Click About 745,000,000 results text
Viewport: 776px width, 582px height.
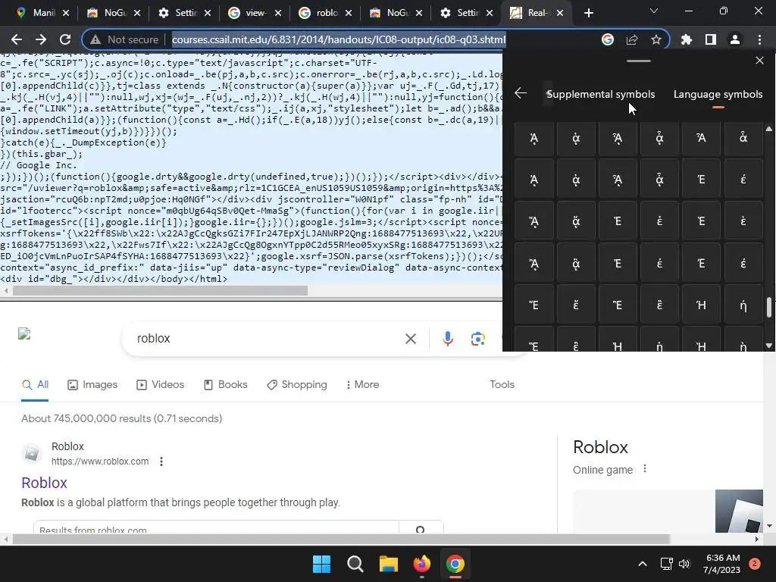pyautogui.click(x=122, y=418)
